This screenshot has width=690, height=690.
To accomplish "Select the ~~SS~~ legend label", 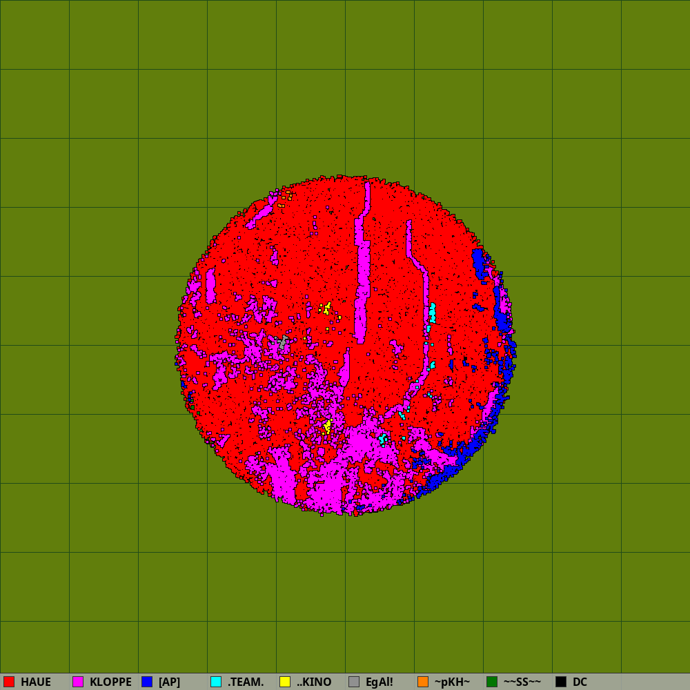I will coord(522,682).
